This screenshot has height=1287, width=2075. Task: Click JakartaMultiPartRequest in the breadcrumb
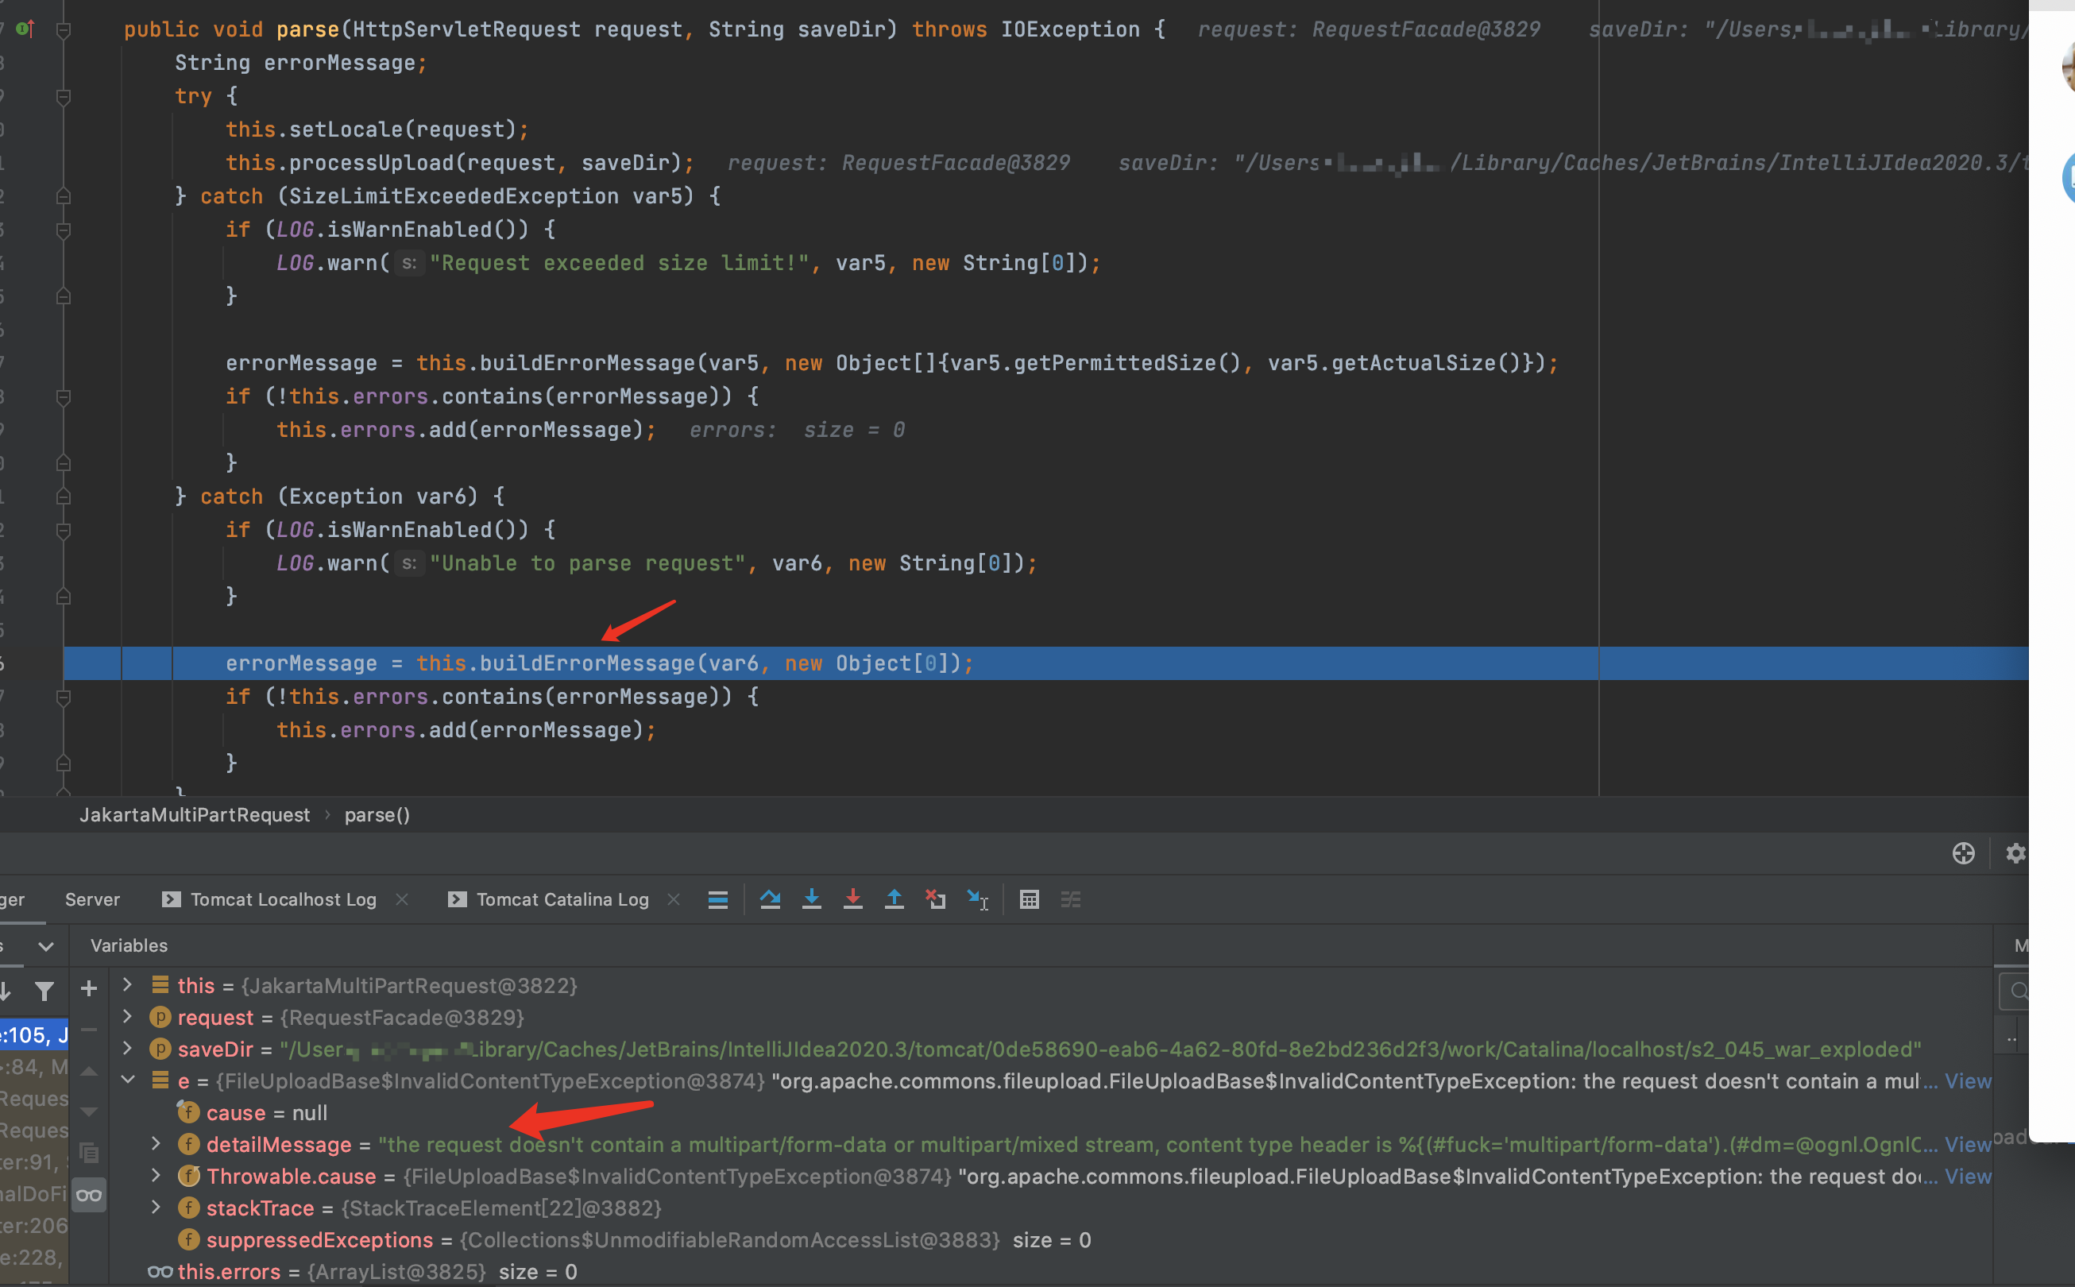coord(195,815)
